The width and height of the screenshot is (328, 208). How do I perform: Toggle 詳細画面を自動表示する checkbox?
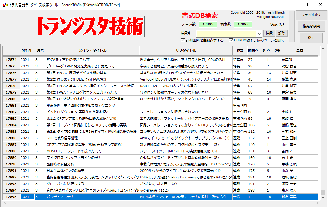click(x=183, y=40)
